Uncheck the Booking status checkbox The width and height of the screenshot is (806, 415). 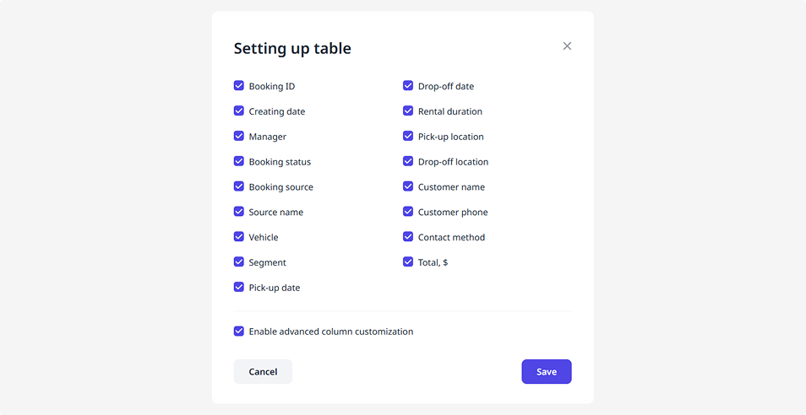pyautogui.click(x=239, y=162)
